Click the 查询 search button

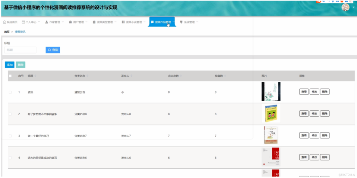point(53,50)
